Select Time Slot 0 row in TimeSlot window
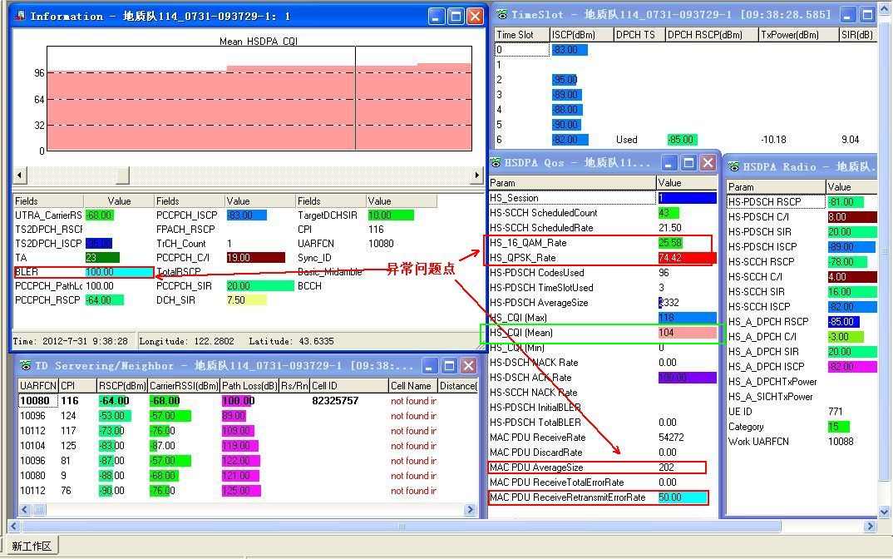Viewport: 893px width, 559px height. click(x=686, y=50)
